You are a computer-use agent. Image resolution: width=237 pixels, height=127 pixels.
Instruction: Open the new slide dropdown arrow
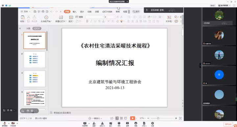point(66,21)
